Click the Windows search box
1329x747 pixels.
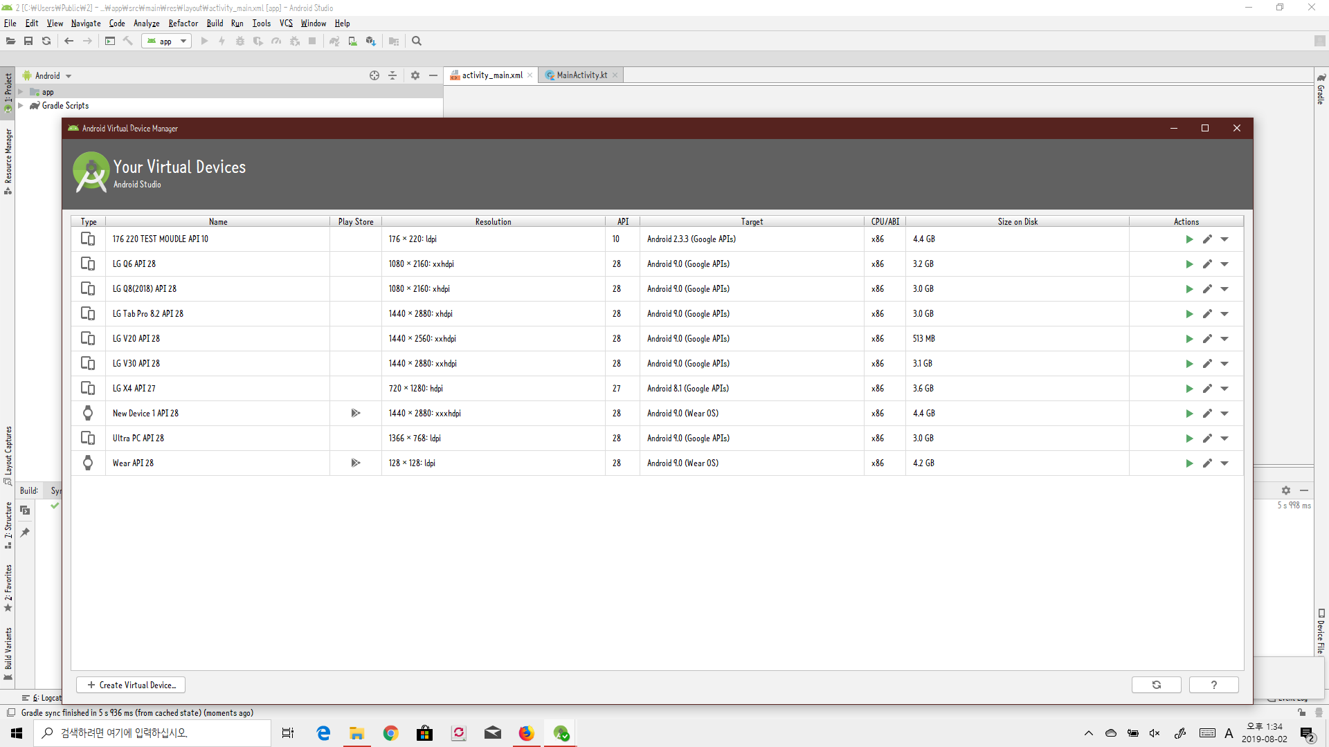pos(152,733)
